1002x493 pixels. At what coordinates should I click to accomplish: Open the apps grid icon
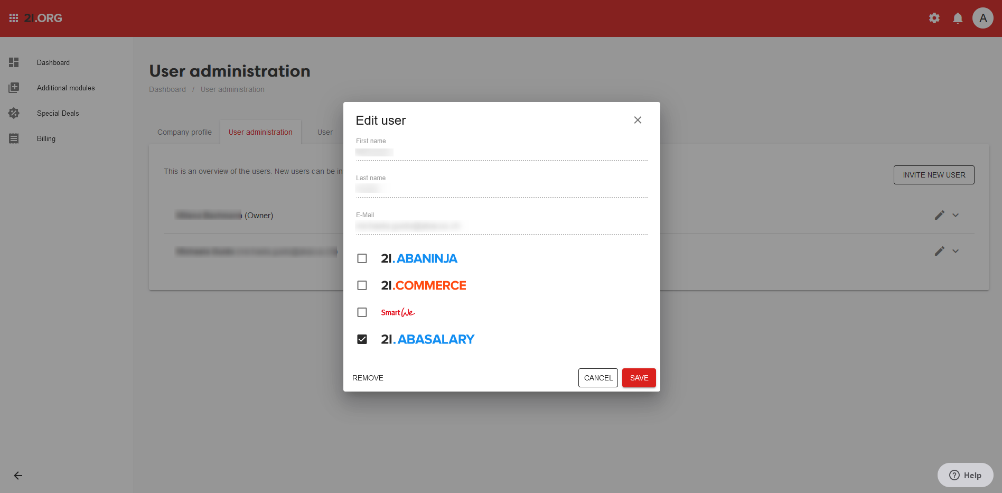14,18
